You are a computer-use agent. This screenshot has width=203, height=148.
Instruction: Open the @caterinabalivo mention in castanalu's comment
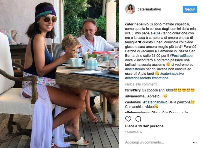pyautogui.click(x=155, y=102)
